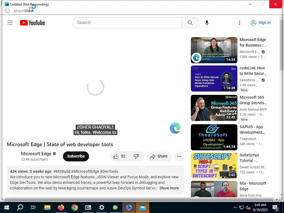Screen dimensions: 284x213
Task: Click SAPUI5 - App development title
Action: 252,130
